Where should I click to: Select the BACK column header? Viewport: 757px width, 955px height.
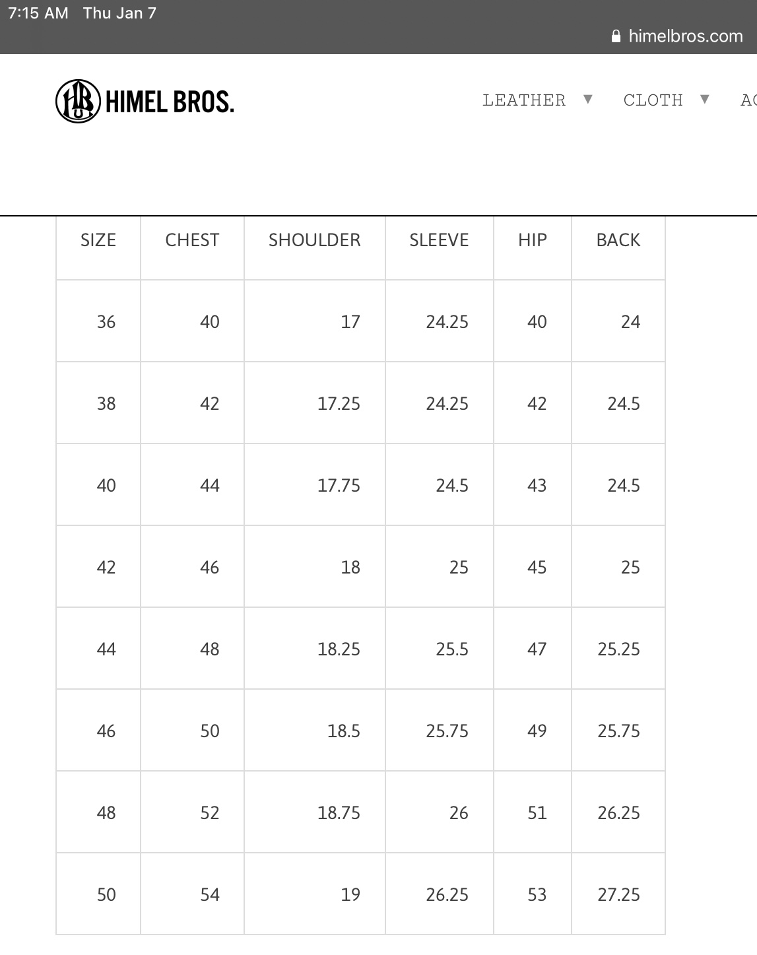pos(618,240)
